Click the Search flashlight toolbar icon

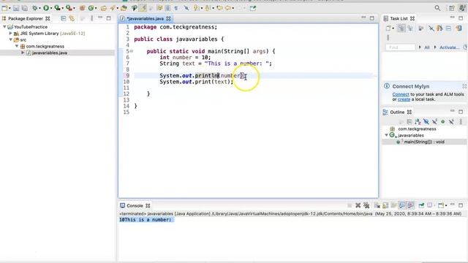[x=113, y=8]
